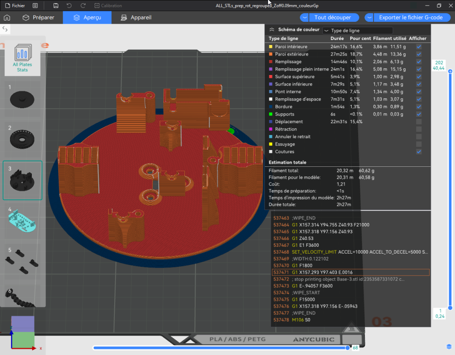The width and height of the screenshot is (455, 355).
Task: Open the Appareil tab
Action: 136,18
